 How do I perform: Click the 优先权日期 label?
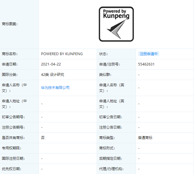click(11, 169)
